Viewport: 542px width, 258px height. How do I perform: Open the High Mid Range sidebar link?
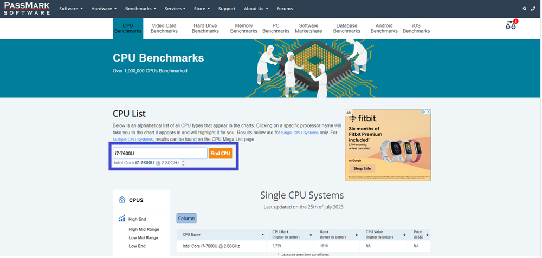click(x=144, y=229)
